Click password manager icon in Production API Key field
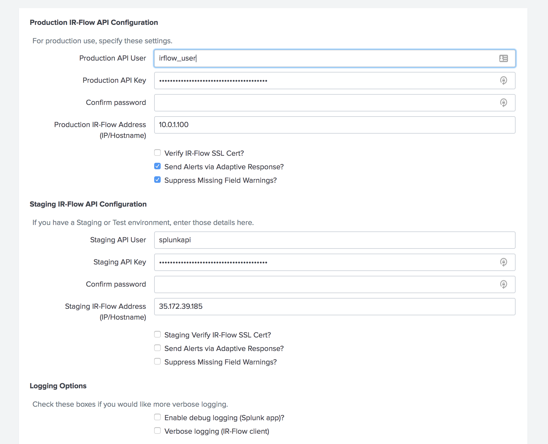The width and height of the screenshot is (548, 444). [x=503, y=81]
